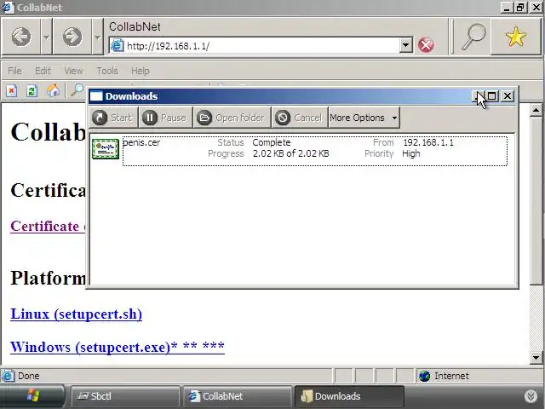Minimize the CollabNet browser window
Image resolution: width=545 pixels, height=409 pixels.
point(507,8)
